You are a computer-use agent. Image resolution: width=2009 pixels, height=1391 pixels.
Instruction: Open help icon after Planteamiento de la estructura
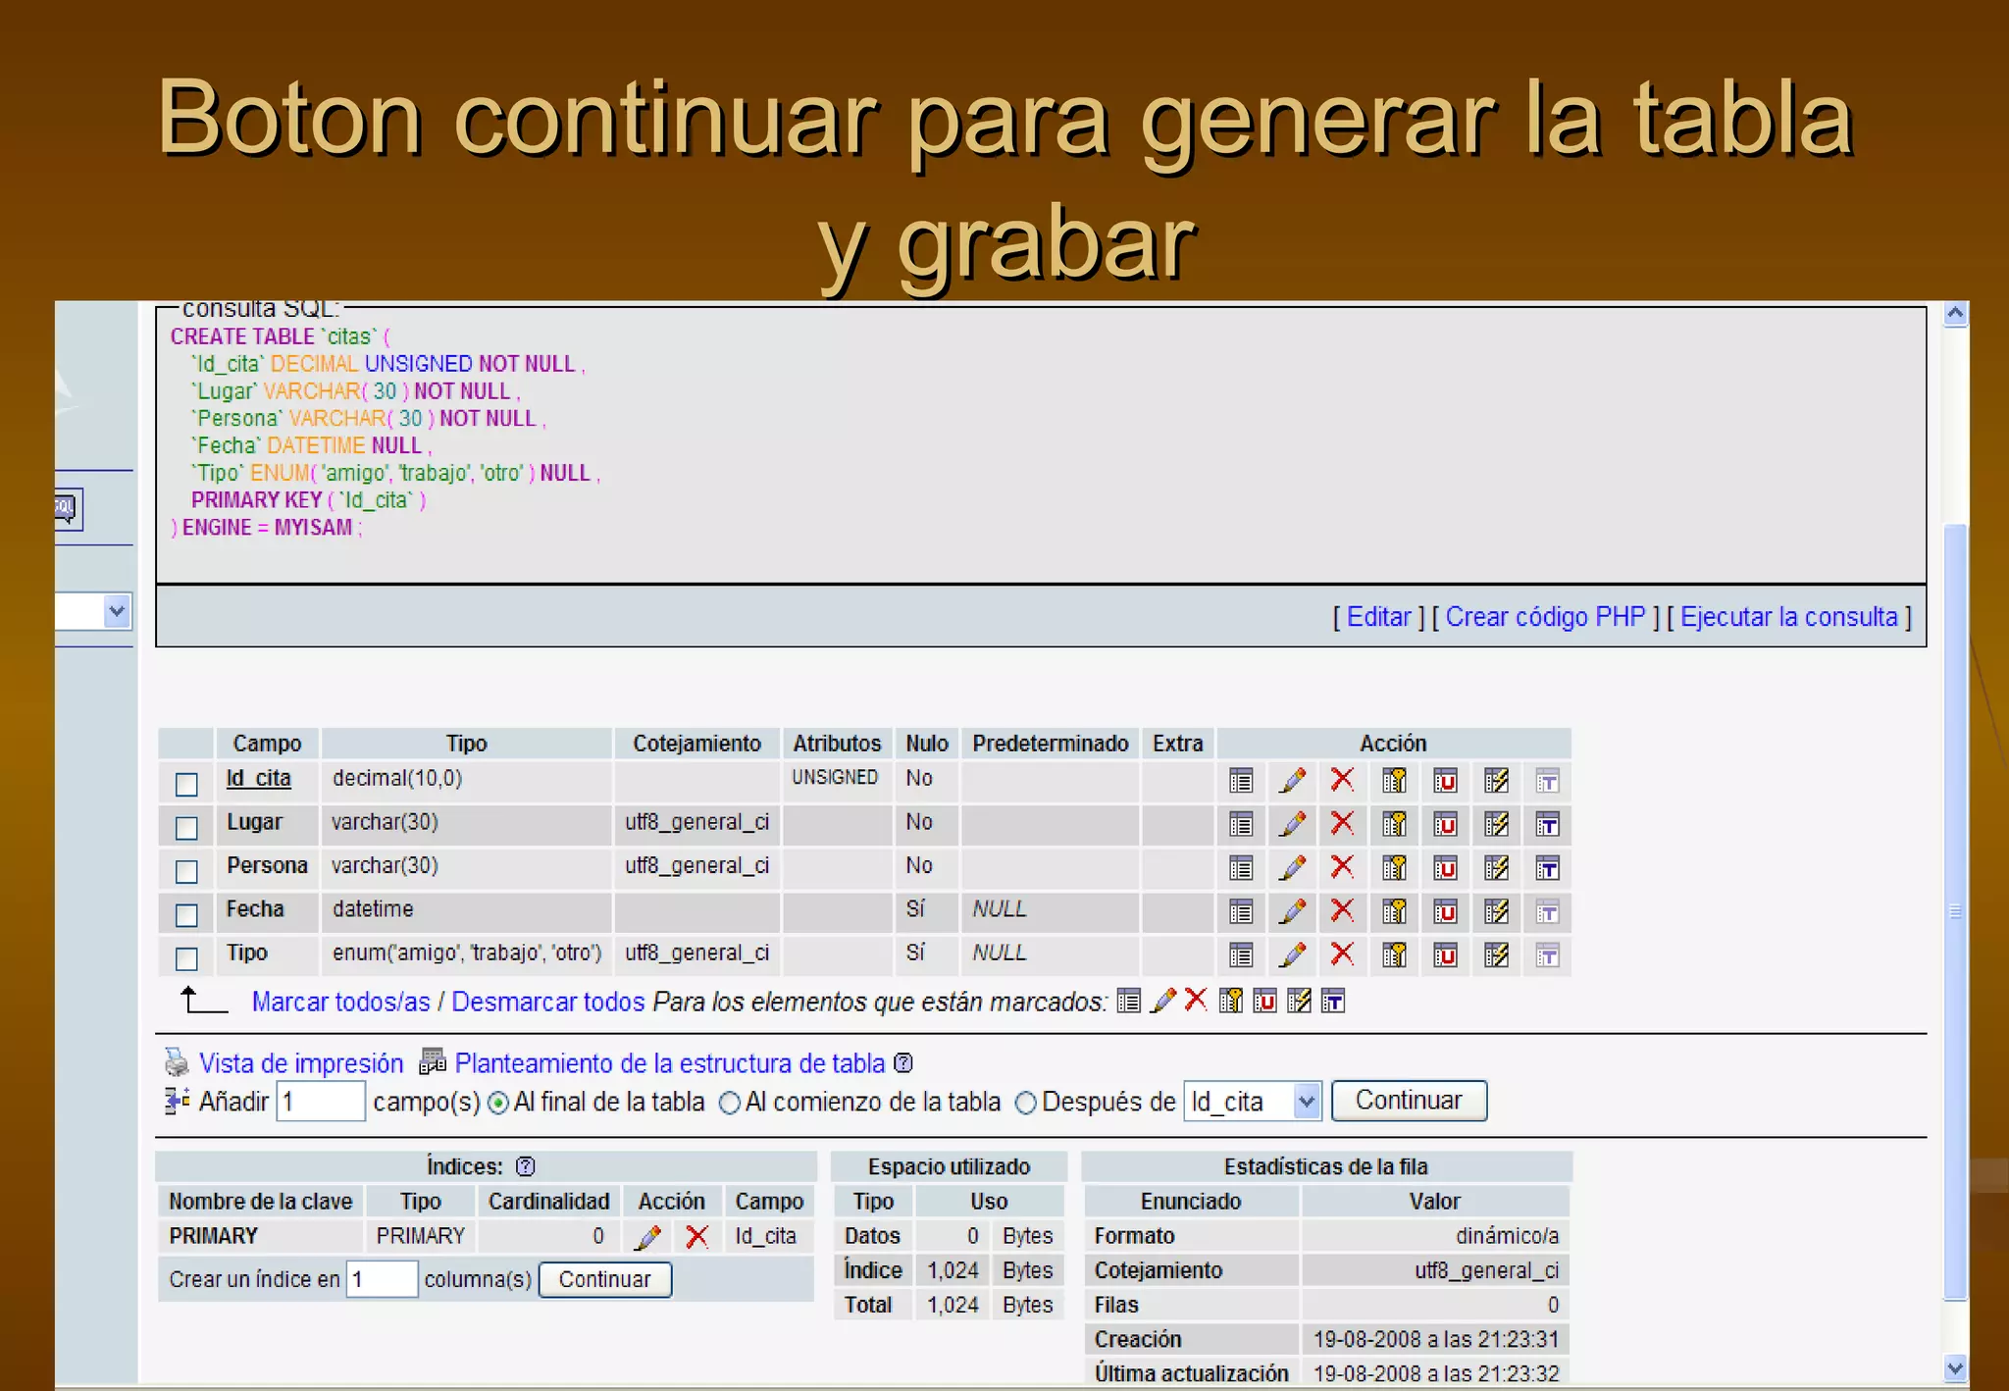coord(903,1062)
